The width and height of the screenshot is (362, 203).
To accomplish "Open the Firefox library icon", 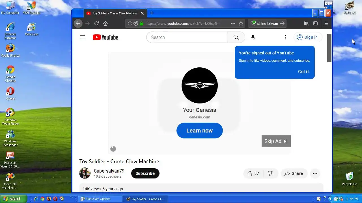I will click(306, 23).
